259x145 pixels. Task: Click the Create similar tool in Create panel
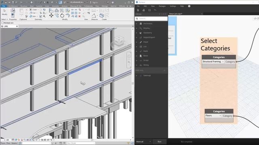pyautogui.click(x=102, y=15)
